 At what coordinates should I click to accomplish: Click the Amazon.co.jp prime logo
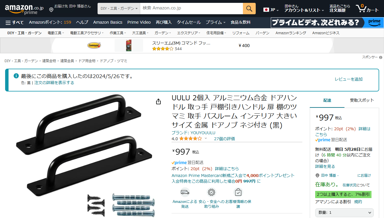(24, 9)
